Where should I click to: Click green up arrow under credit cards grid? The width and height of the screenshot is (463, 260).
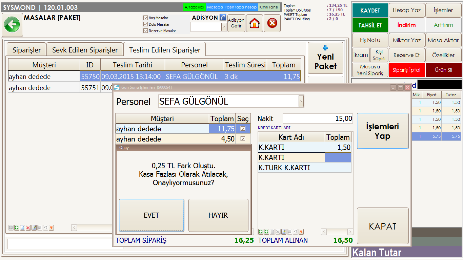pyautogui.click(x=261, y=232)
